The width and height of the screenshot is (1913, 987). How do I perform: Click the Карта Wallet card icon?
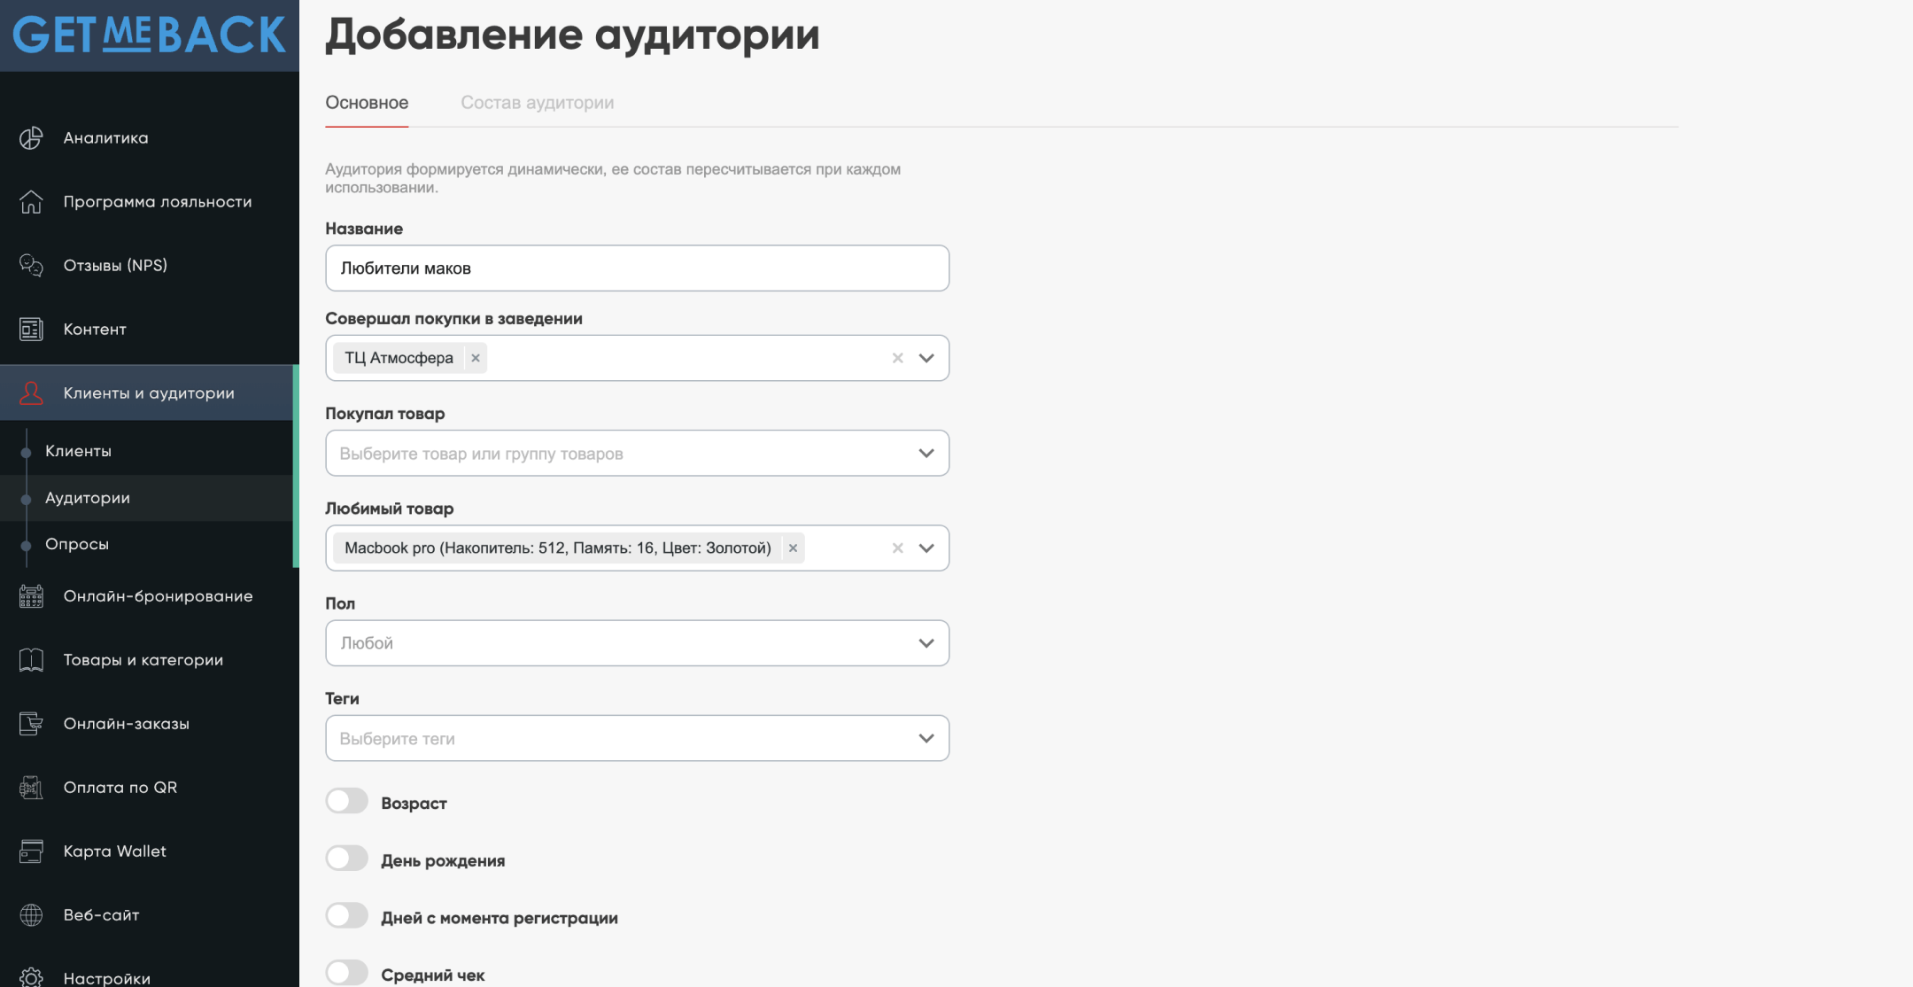pyautogui.click(x=31, y=851)
